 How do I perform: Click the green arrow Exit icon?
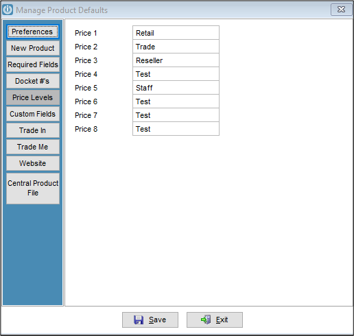point(206,320)
